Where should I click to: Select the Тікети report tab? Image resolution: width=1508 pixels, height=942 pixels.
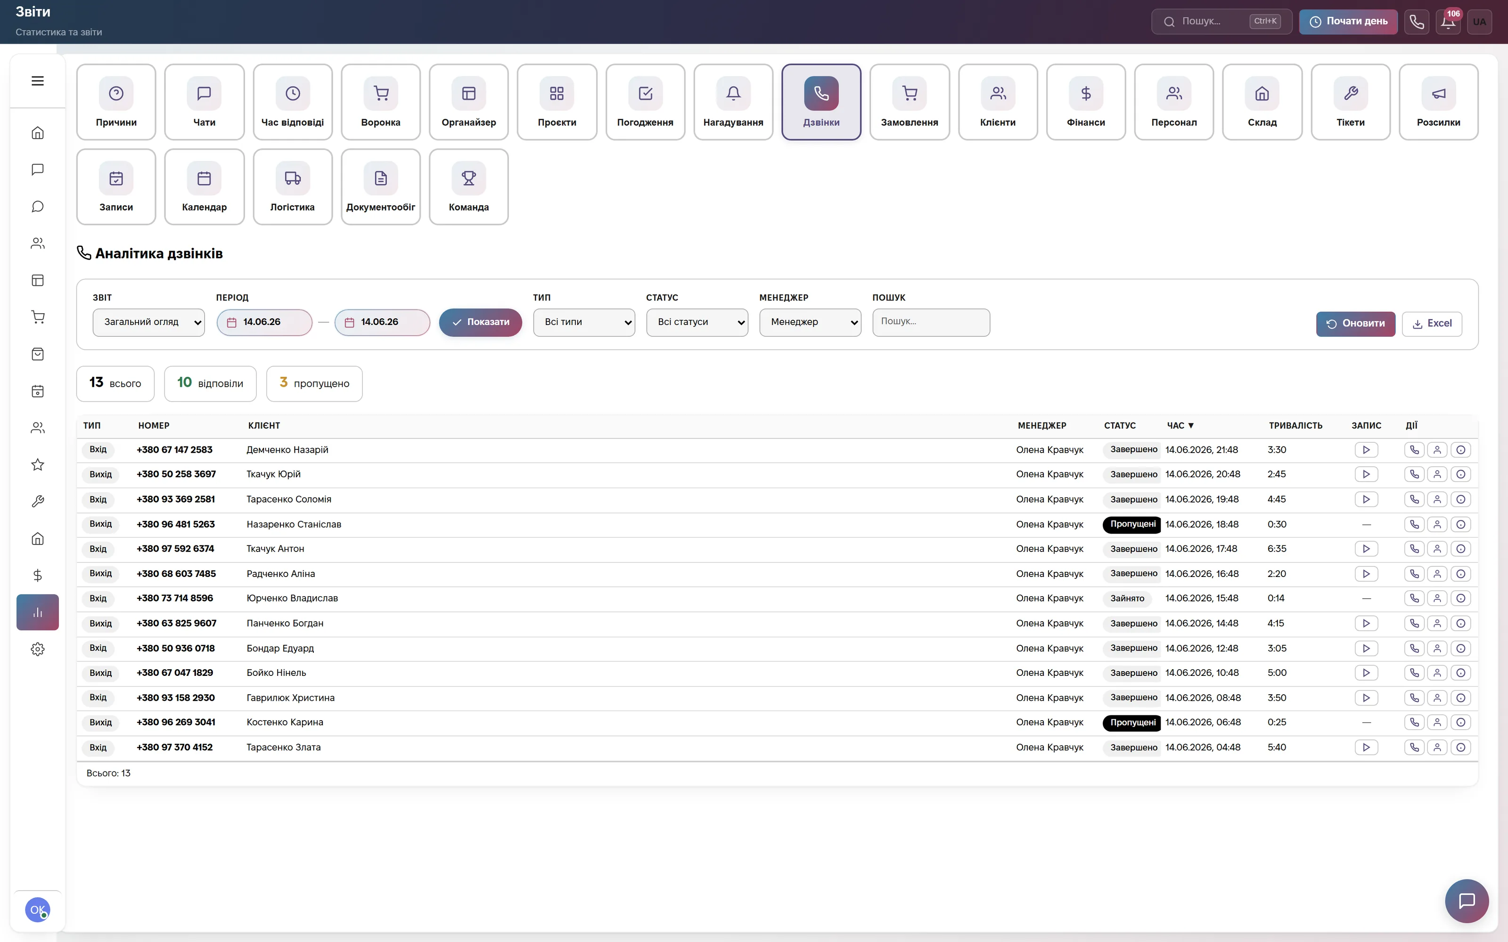(x=1350, y=102)
